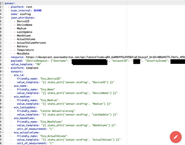Click the value_template containing 'MaxVolume'

pos(67,125)
